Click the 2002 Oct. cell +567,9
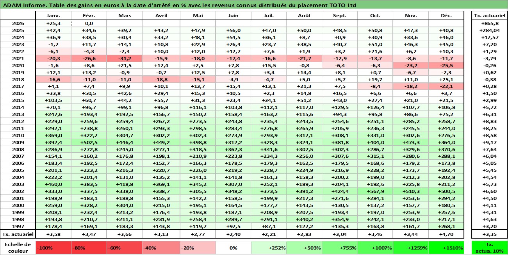Viewport: 508px width, 255px height. 375,191
